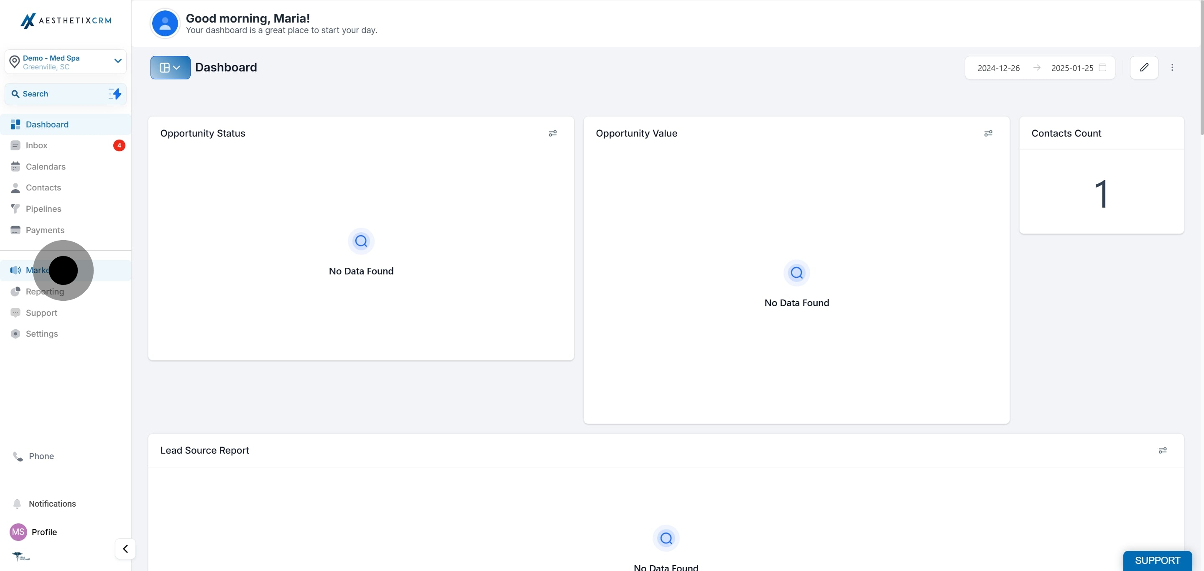Open Opportunity Status filter settings icon
The width and height of the screenshot is (1204, 571).
pyautogui.click(x=552, y=134)
